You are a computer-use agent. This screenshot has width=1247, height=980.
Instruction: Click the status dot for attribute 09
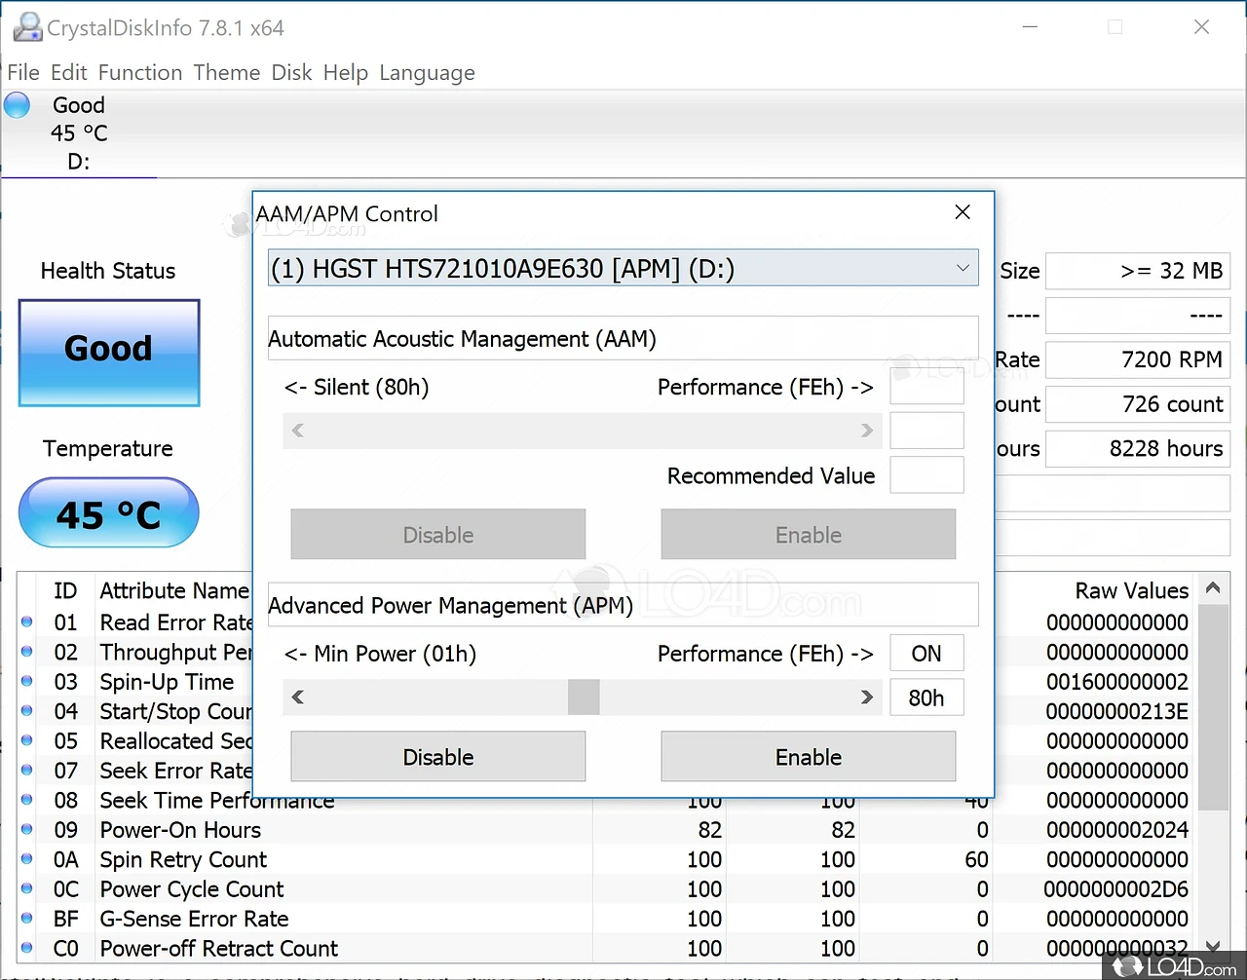pos(27,830)
